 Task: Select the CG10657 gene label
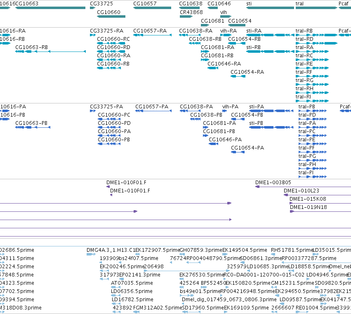[x=145, y=4]
